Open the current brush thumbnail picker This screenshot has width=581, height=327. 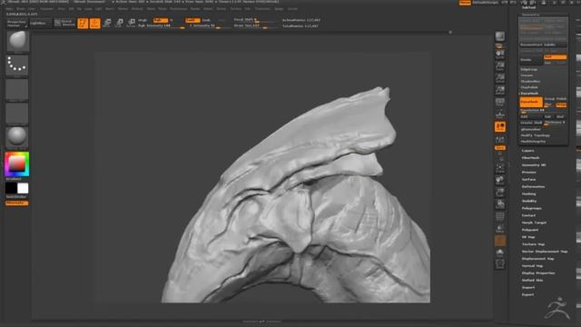(x=17, y=41)
